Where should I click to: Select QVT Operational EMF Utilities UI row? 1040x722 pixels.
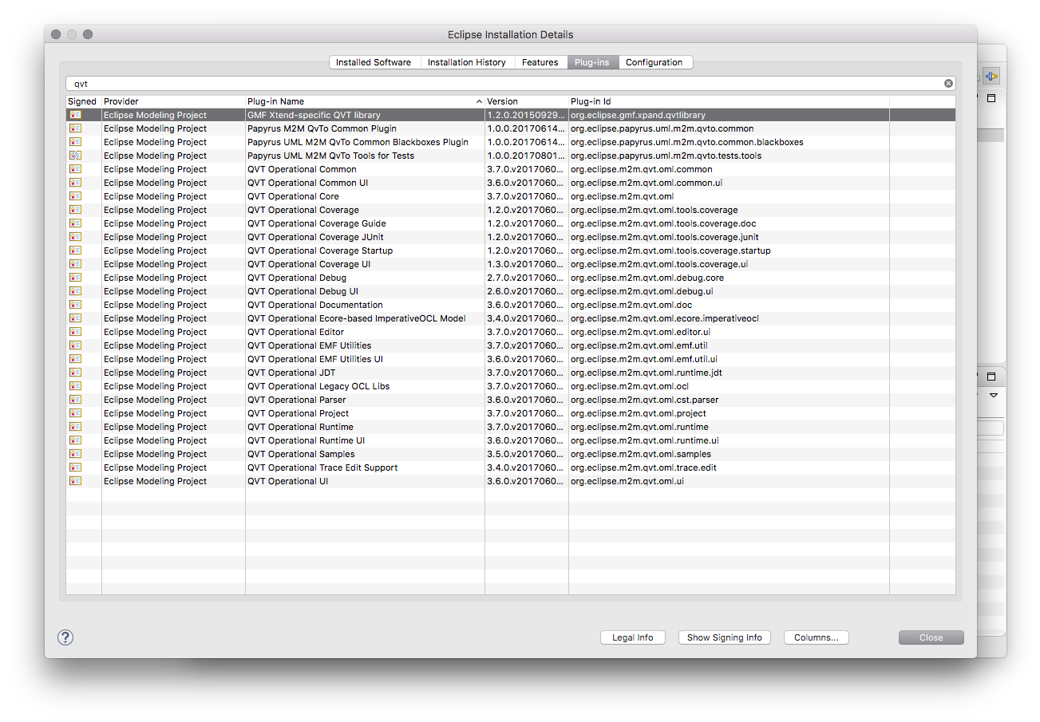click(511, 359)
